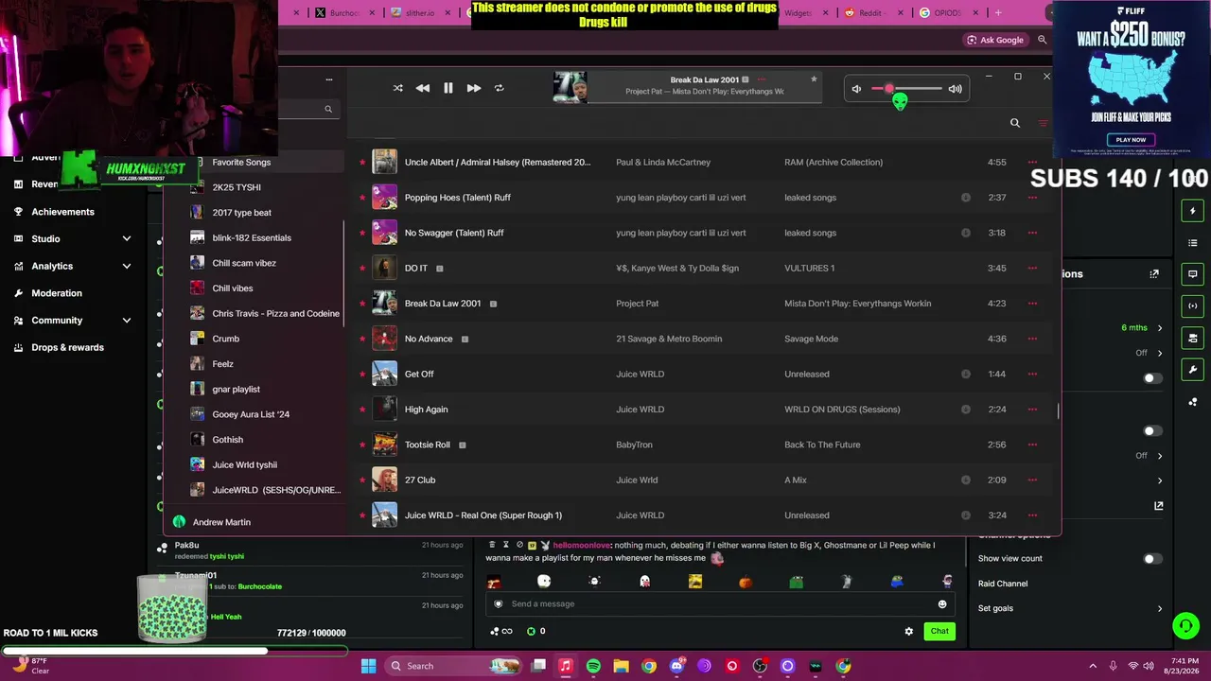Click the lightning bolt quick actions icon

tap(1193, 211)
